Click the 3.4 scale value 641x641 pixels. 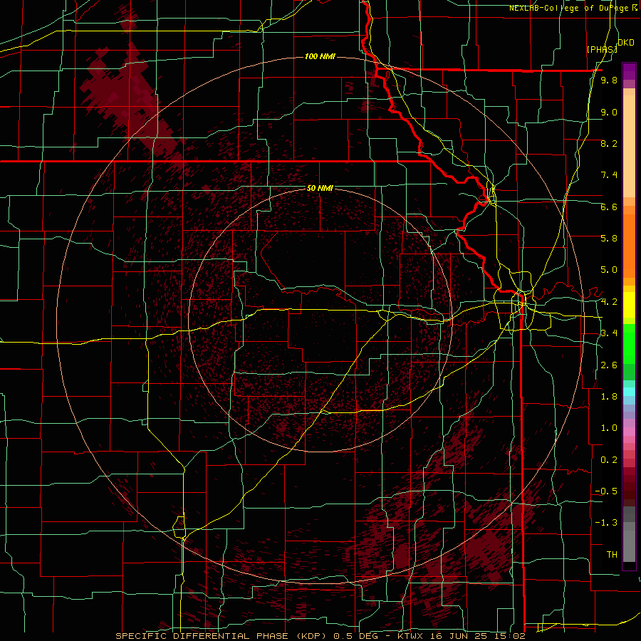[x=609, y=333]
